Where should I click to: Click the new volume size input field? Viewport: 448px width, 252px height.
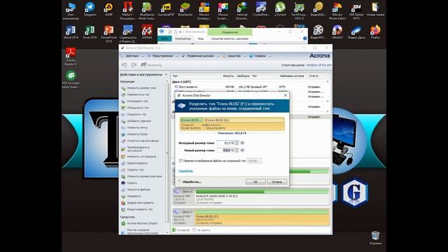tap(225, 150)
